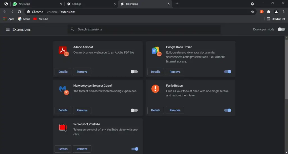This screenshot has height=154, width=288.
Task: Open YouTube bookmark
Action: tap(40, 19)
